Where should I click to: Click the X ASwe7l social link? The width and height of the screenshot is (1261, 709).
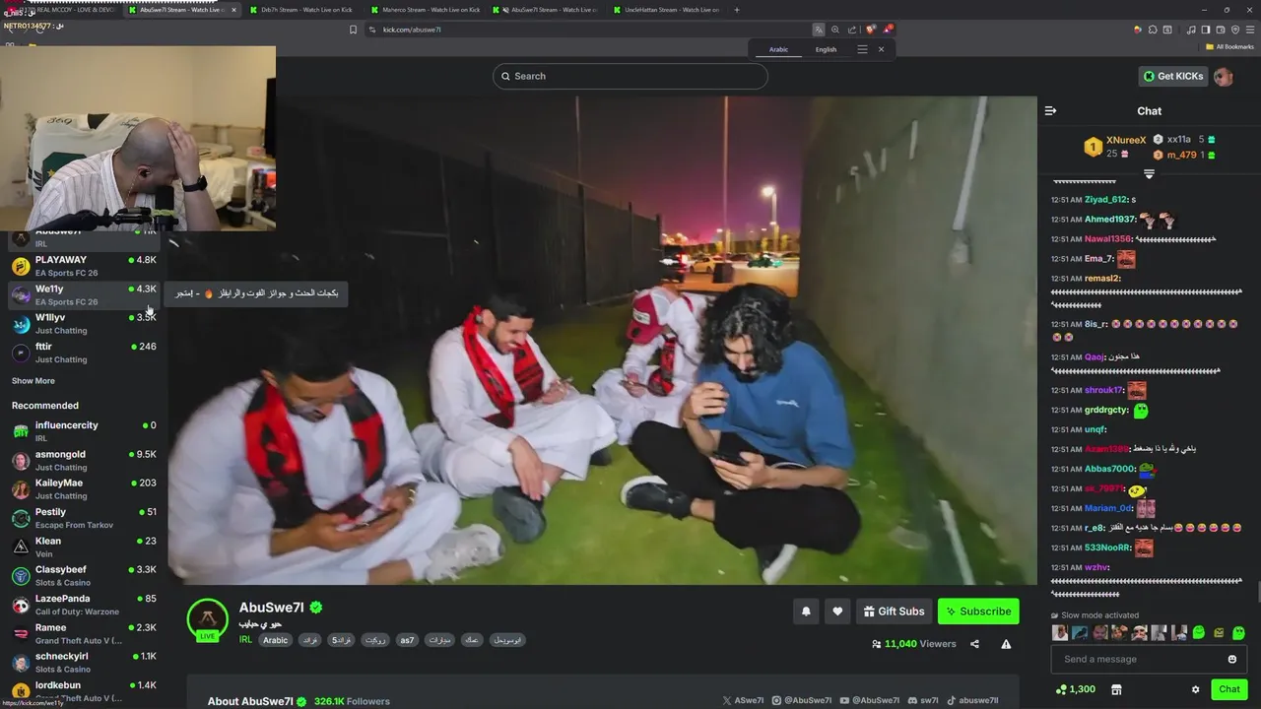(x=743, y=701)
